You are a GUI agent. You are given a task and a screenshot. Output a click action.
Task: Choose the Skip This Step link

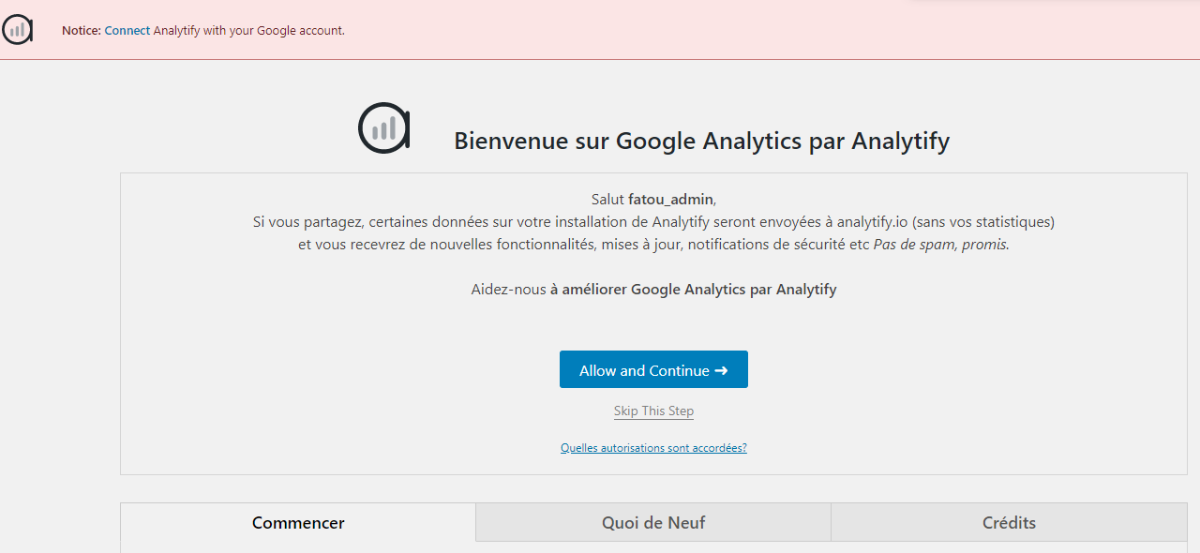pos(653,411)
